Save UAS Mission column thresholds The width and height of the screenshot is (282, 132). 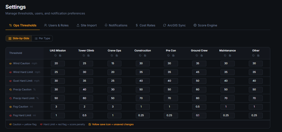60,56
